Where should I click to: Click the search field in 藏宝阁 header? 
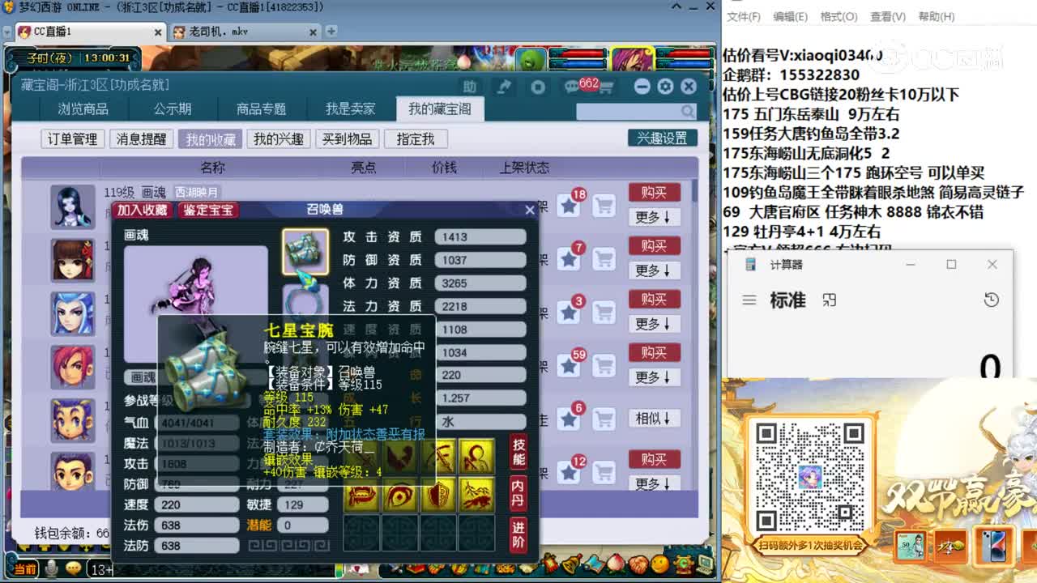[636, 111]
